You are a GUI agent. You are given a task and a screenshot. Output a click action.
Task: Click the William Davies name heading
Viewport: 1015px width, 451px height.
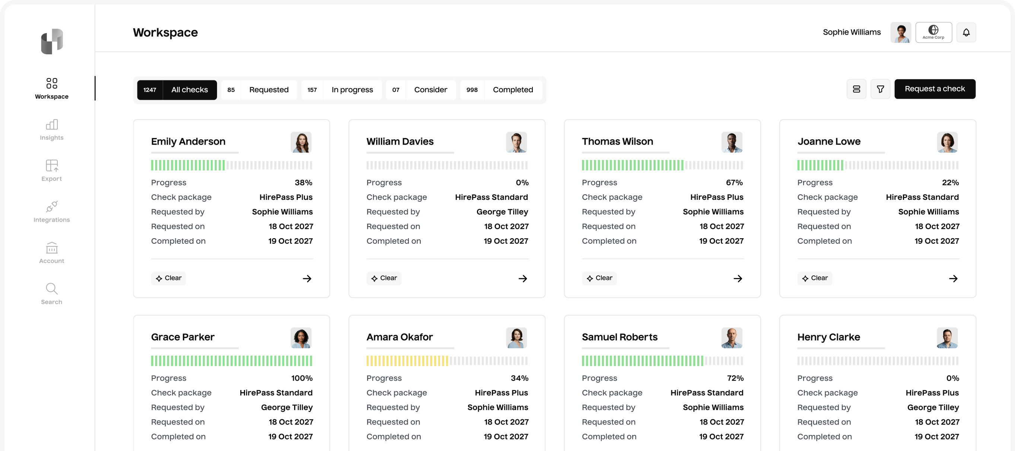point(400,141)
